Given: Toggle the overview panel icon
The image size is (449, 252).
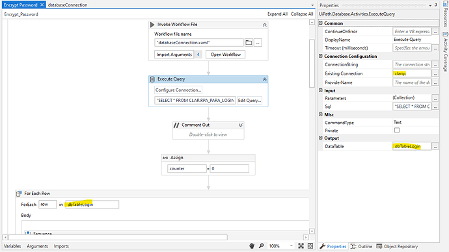Looking at the screenshot, I should [x=310, y=246].
